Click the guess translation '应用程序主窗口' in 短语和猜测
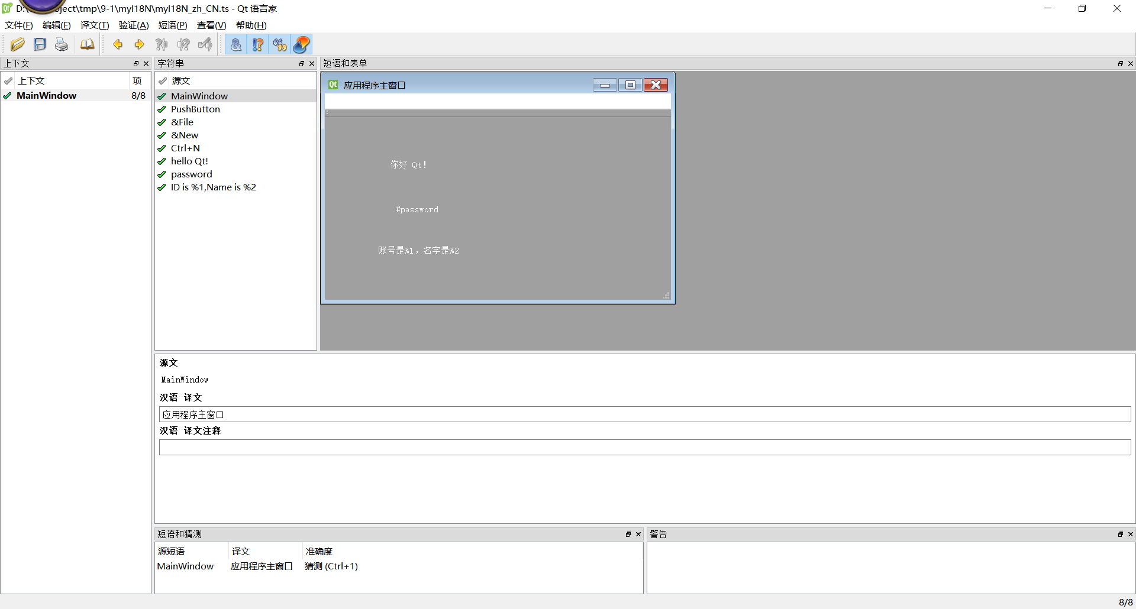 [x=262, y=566]
